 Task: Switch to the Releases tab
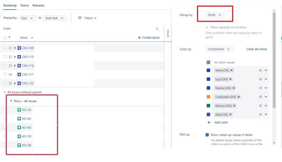(x=38, y=5)
